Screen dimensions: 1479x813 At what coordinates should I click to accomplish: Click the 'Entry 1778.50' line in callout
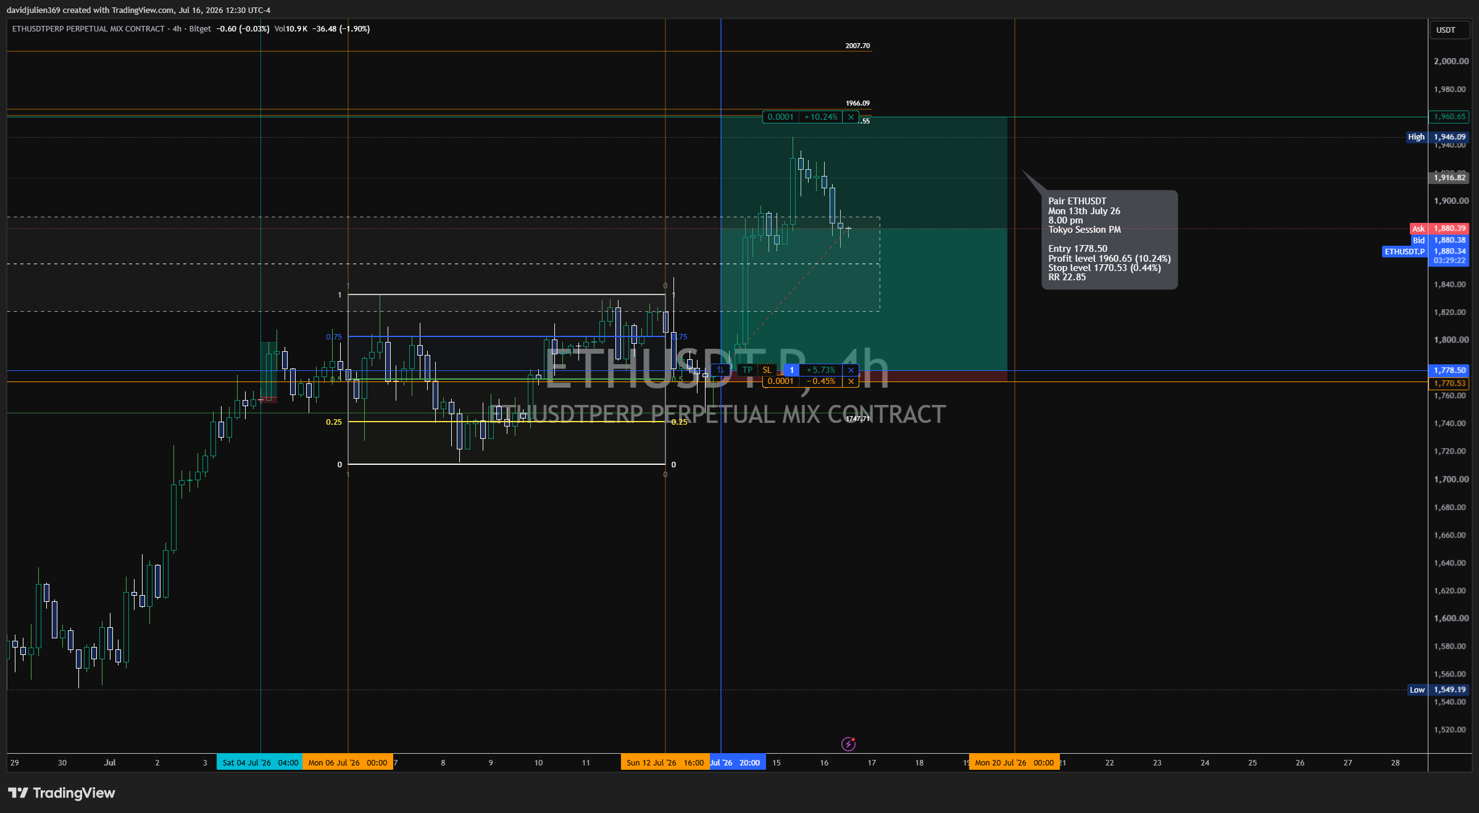tap(1078, 249)
